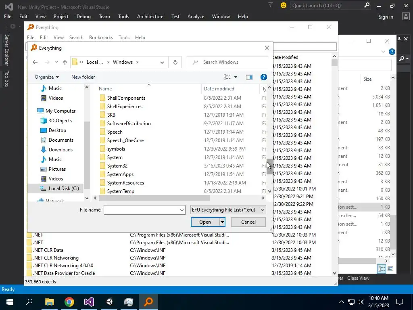
Task: Click the Open button split arrow
Action: [222, 222]
